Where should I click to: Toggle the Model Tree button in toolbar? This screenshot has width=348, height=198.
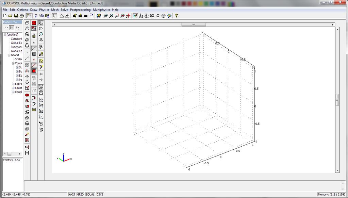[29, 16]
